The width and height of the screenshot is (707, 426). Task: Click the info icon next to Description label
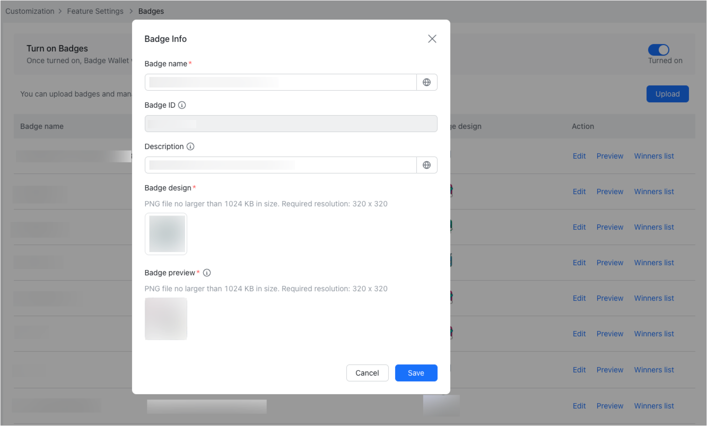pyautogui.click(x=190, y=146)
